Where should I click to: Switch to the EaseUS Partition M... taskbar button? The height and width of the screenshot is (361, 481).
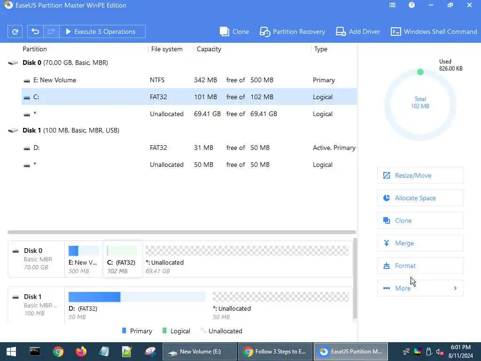[350, 352]
